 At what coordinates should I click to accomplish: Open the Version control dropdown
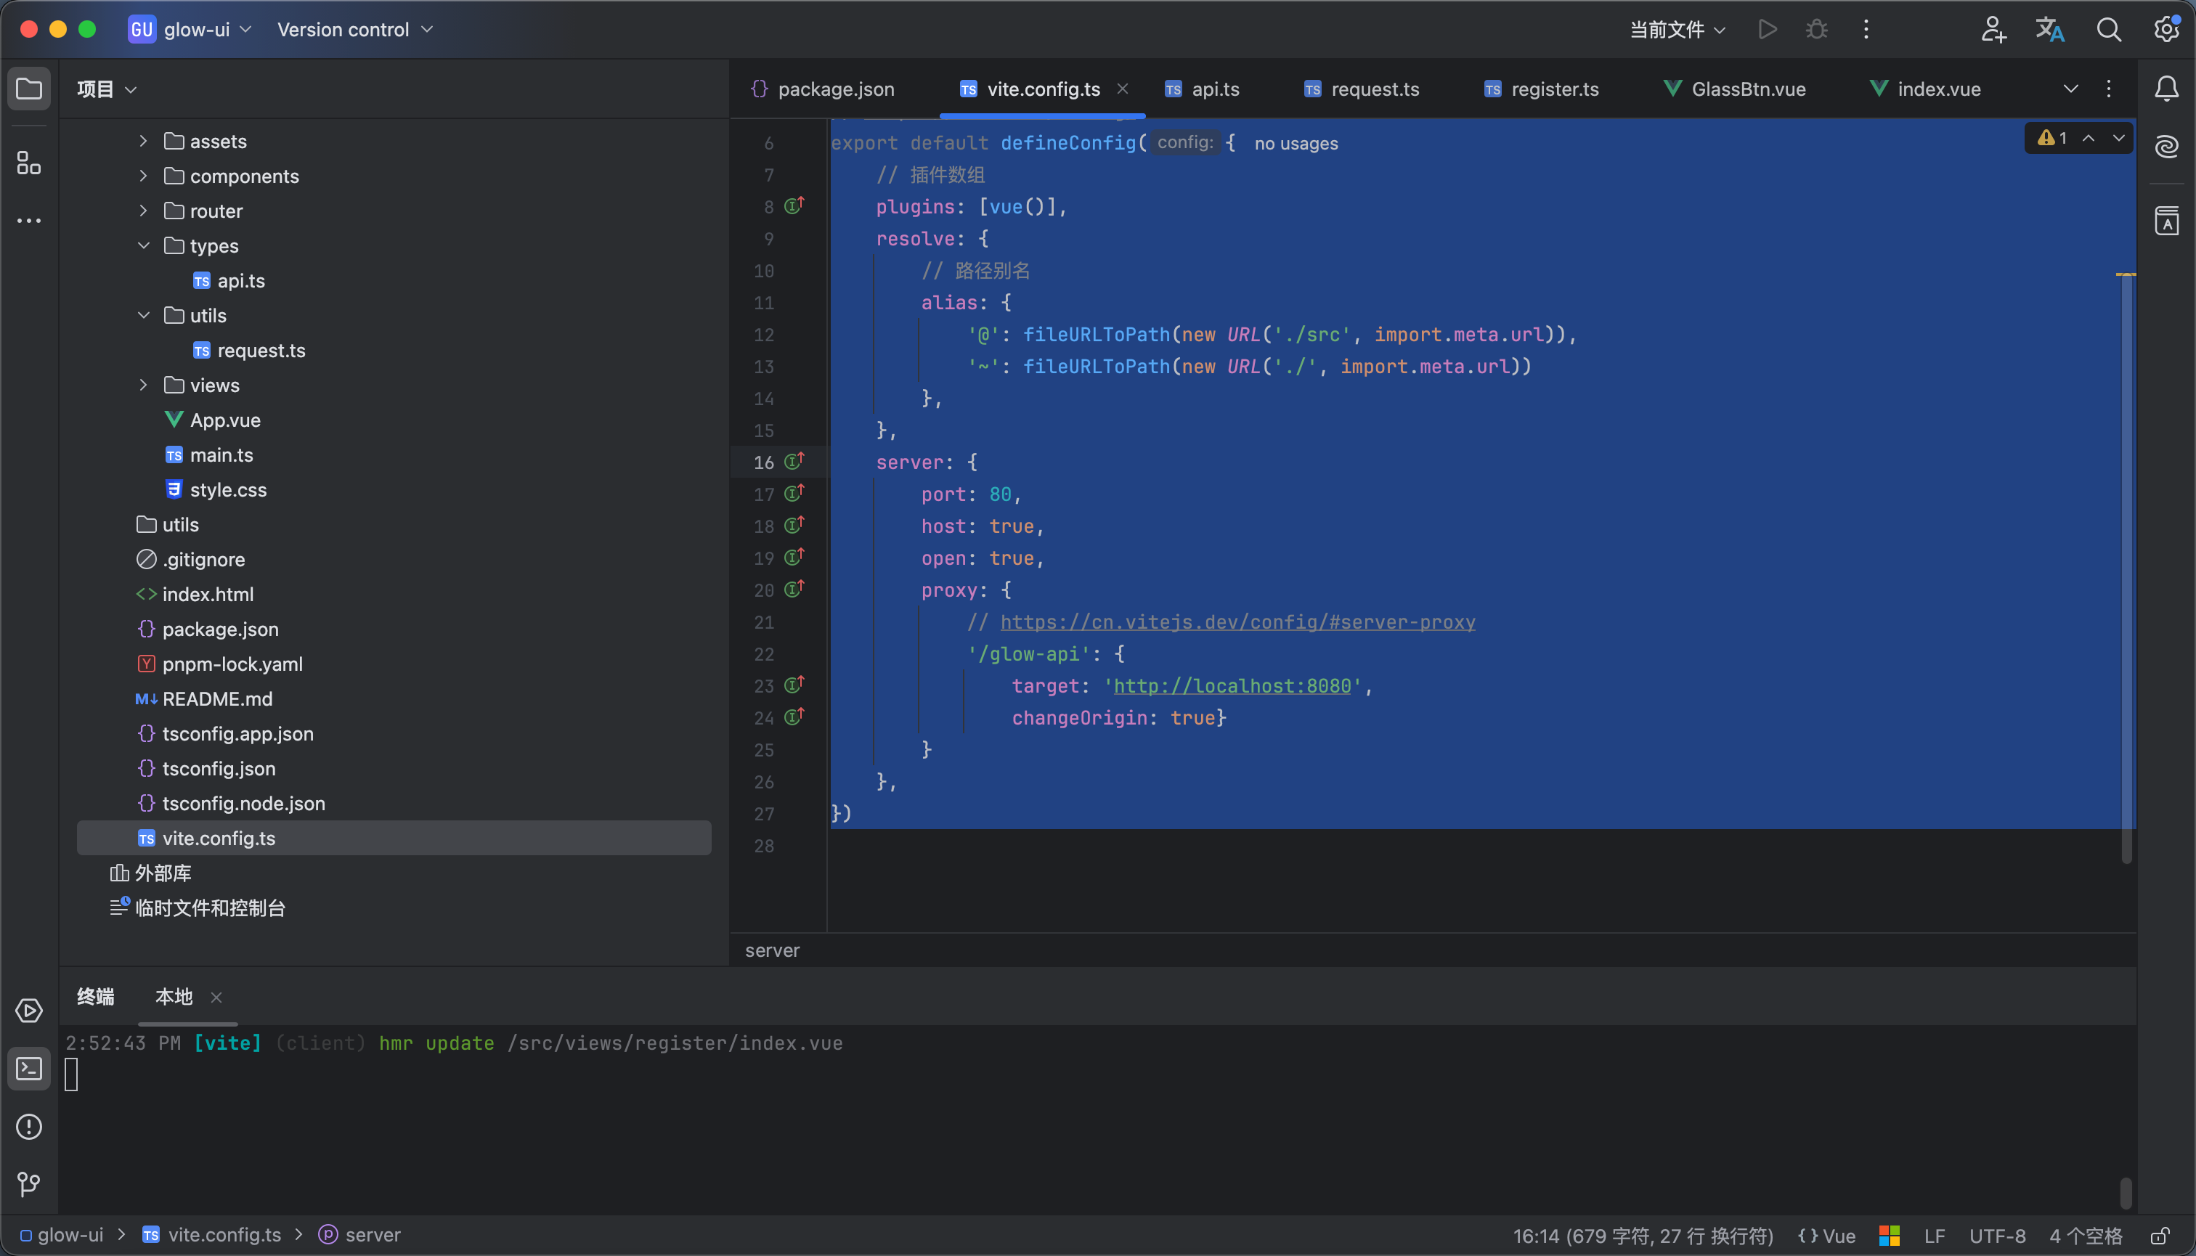pos(354,29)
